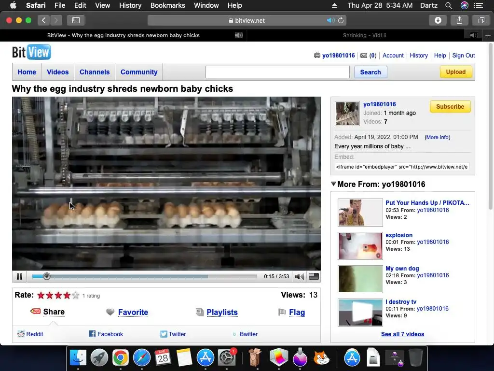Click the Flag link

[x=297, y=312]
